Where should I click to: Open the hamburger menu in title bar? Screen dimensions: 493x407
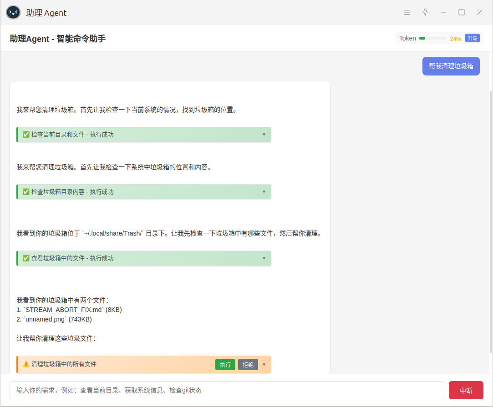pos(407,12)
